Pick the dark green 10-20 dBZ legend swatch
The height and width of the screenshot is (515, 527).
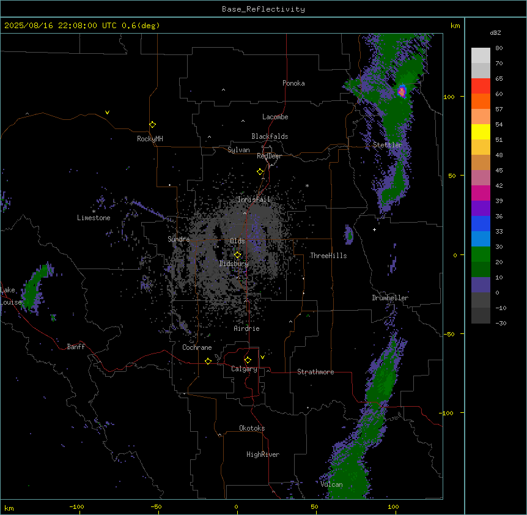[481, 270]
